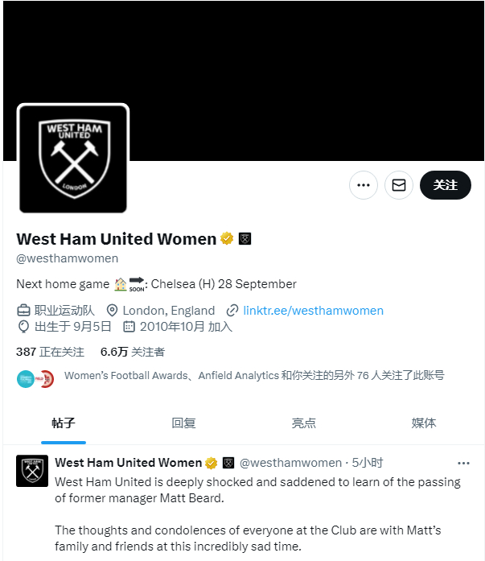The width and height of the screenshot is (485, 561).
Task: Open the post's 5小时 timestamp
Action: [367, 463]
